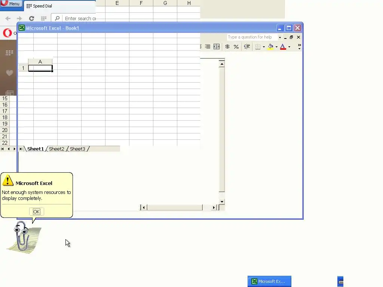383x287 pixels.
Task: Click the Decrease Indent icon
Action: pyautogui.click(x=247, y=47)
